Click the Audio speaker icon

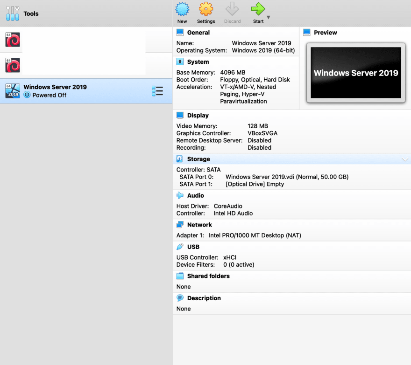click(180, 195)
